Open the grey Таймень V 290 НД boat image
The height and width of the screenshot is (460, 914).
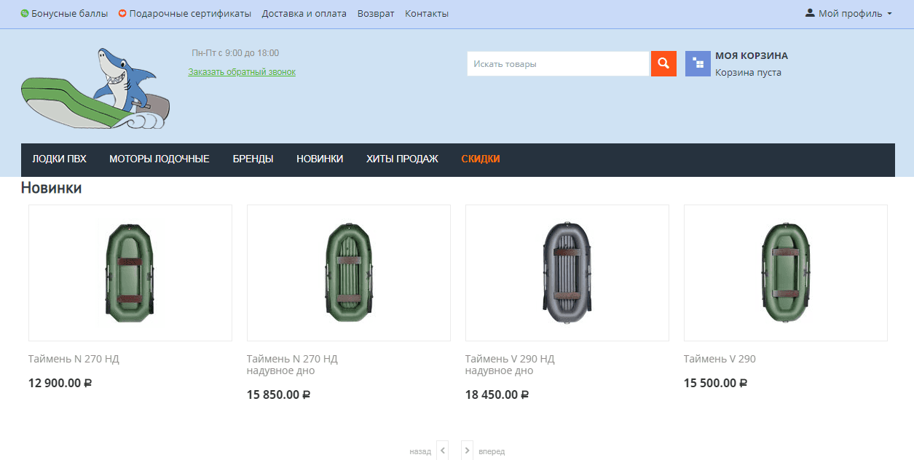point(567,273)
